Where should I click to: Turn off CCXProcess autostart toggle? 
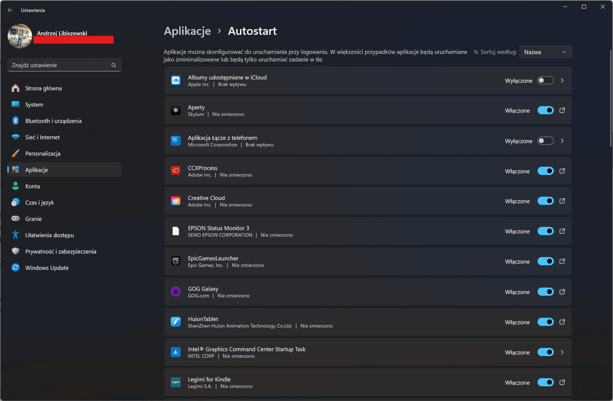click(546, 171)
